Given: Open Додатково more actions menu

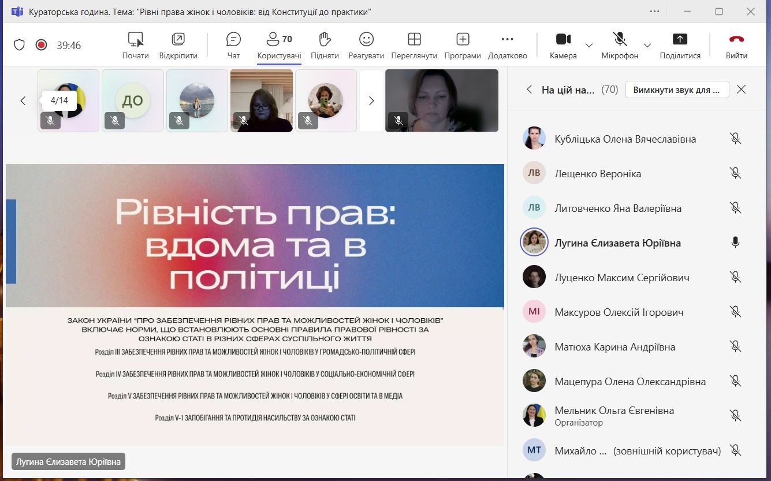Looking at the screenshot, I should click(x=507, y=46).
